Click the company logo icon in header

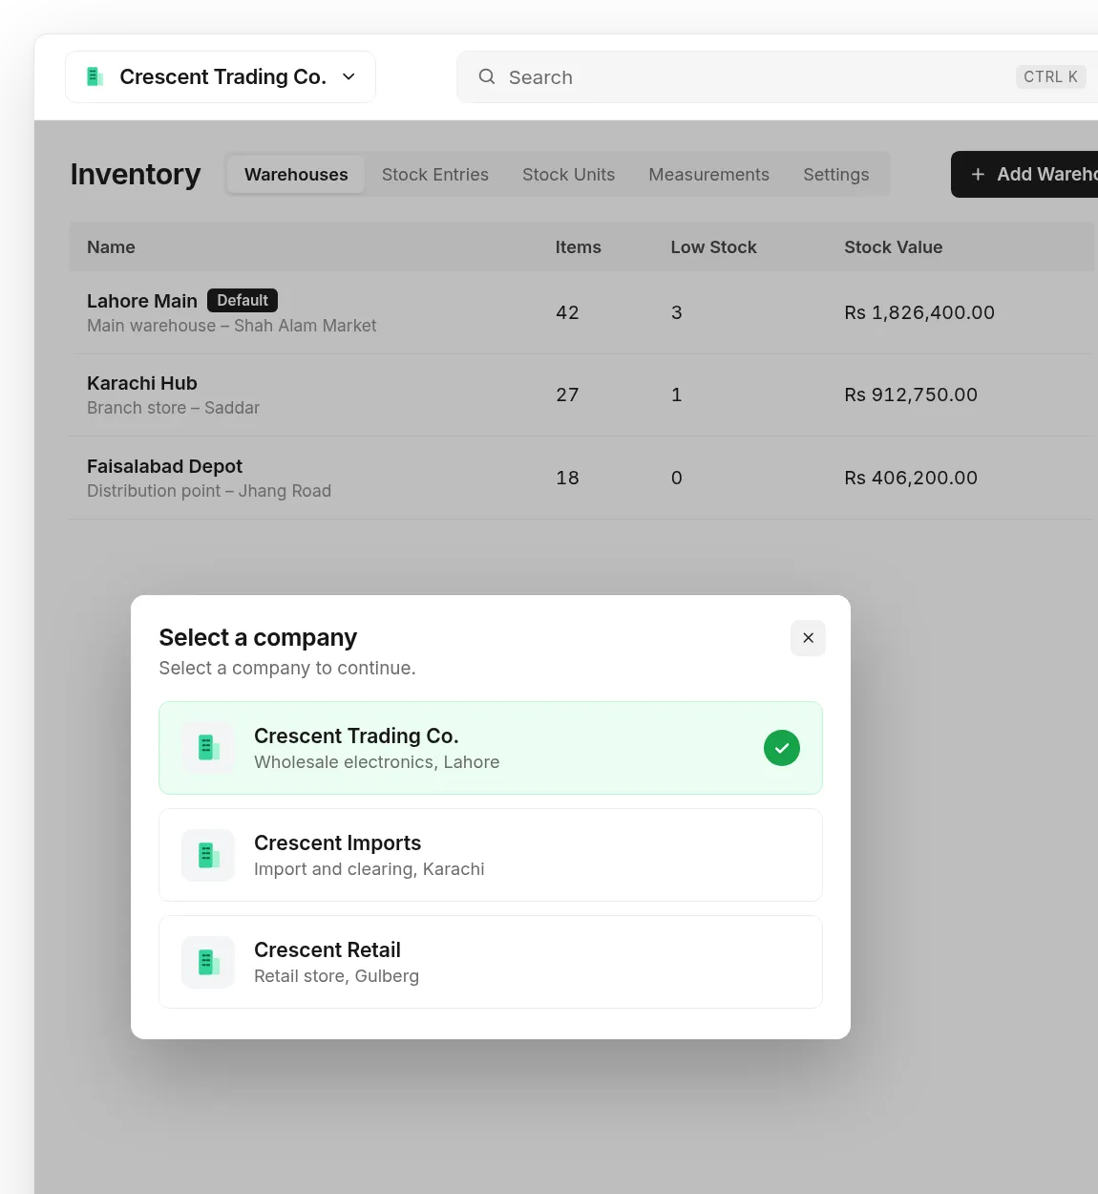pyautogui.click(x=95, y=76)
